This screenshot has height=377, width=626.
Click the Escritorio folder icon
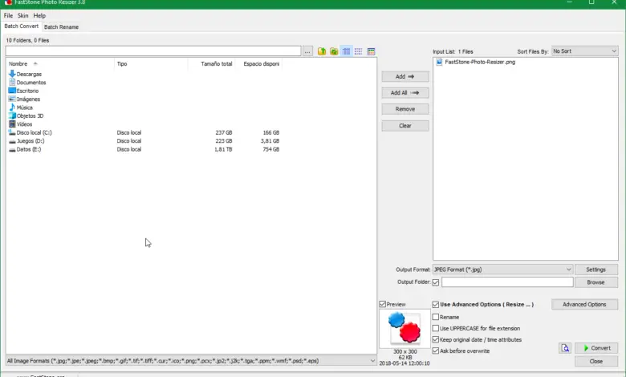(x=12, y=91)
